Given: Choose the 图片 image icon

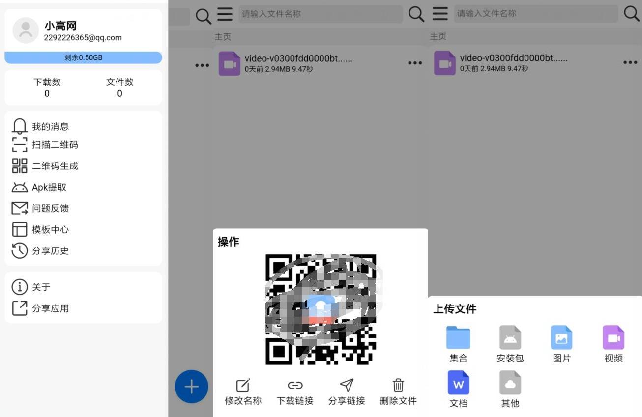Looking at the screenshot, I should coord(561,337).
